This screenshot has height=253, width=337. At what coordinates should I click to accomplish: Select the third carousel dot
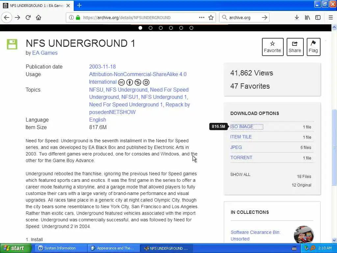tap(161, 28)
